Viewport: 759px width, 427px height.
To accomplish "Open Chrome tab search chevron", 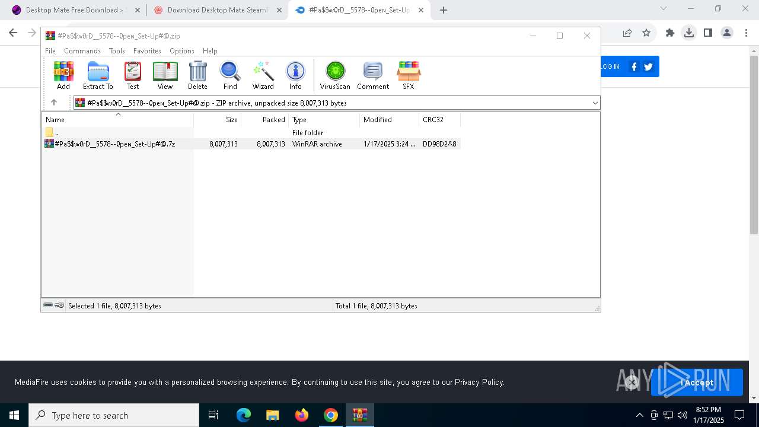I will 664,9.
